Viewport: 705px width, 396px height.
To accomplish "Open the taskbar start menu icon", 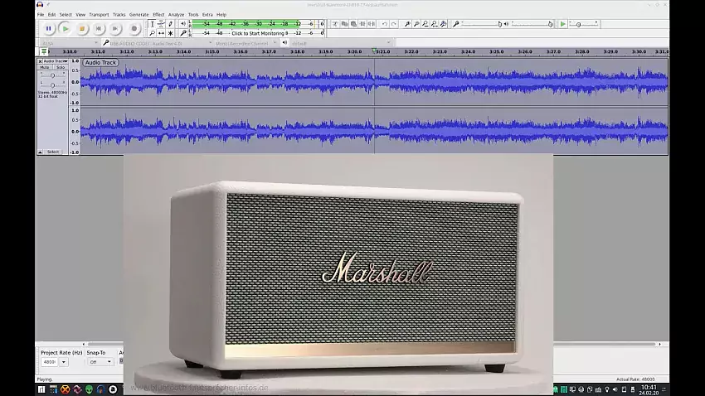I will (x=41, y=389).
